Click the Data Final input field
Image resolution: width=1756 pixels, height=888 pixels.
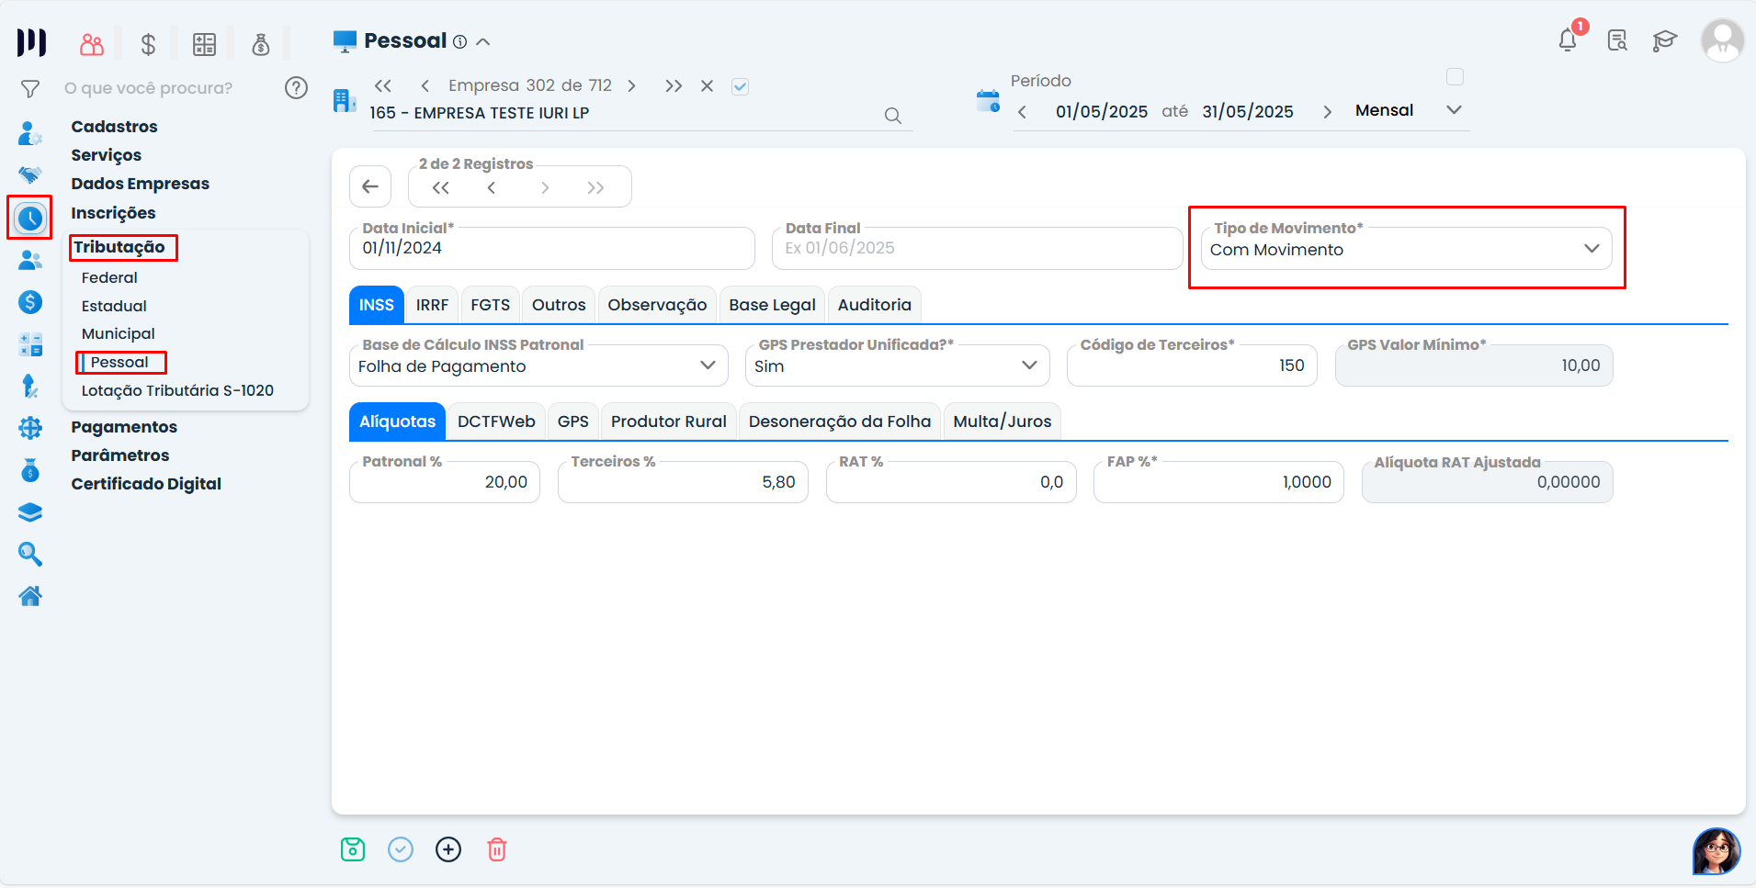pyautogui.click(x=976, y=249)
